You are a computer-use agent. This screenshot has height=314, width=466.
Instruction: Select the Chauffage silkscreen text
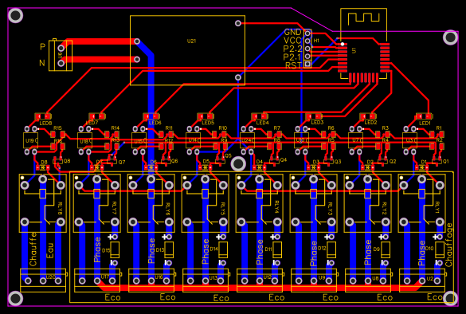coord(448,245)
